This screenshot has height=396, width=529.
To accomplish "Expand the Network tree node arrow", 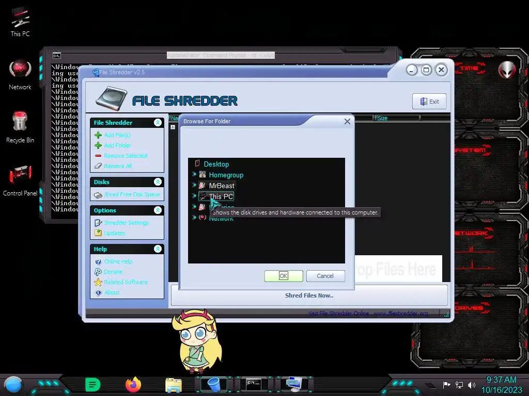I will click(x=194, y=218).
